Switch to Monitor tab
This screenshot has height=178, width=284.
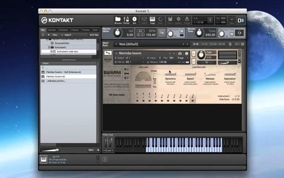(75, 30)
